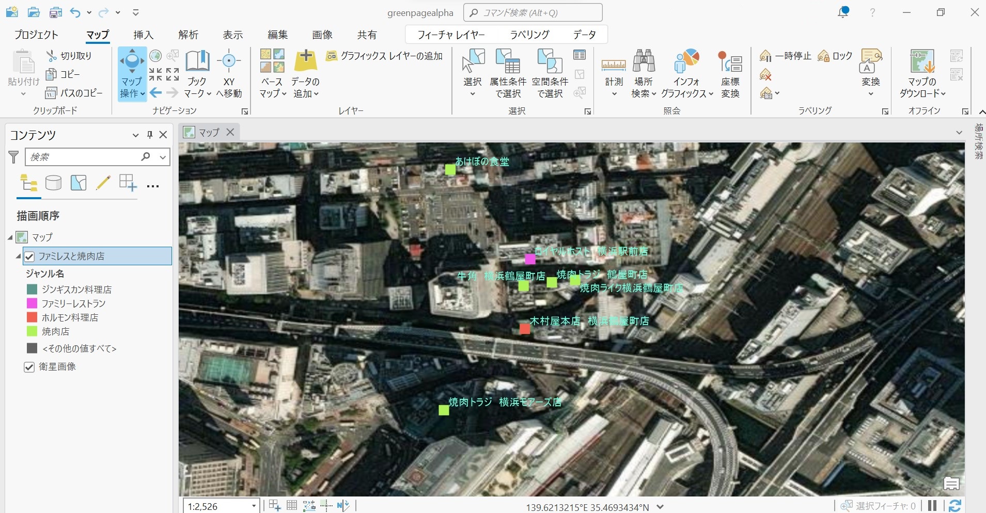The width and height of the screenshot is (986, 513).
Task: Collapse the ribbon with the chevron
Action: [981, 111]
